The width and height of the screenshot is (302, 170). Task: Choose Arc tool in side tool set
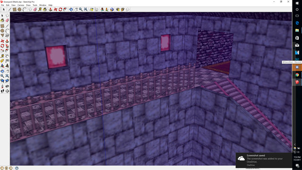coord(8,31)
